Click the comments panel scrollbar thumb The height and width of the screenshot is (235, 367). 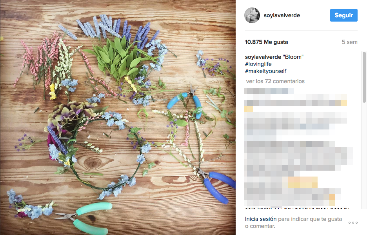[x=364, y=77]
